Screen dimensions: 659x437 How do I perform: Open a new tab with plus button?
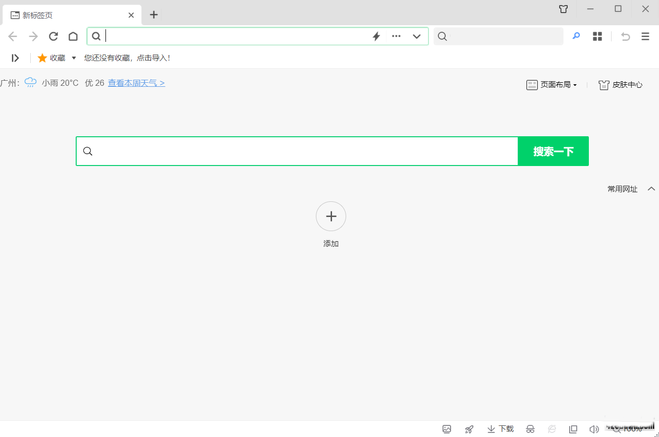pyautogui.click(x=154, y=15)
